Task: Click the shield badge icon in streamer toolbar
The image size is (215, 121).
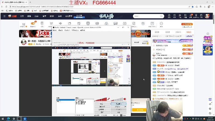Action: (x=42, y=23)
